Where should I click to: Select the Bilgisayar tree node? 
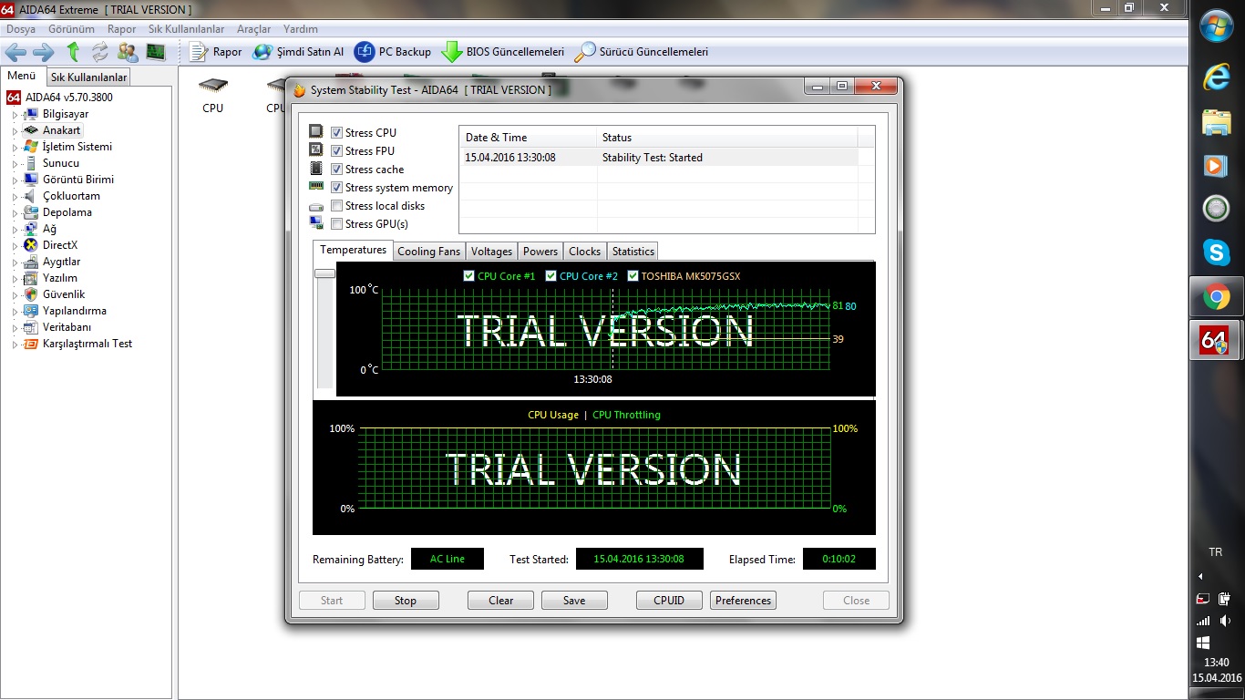65,114
